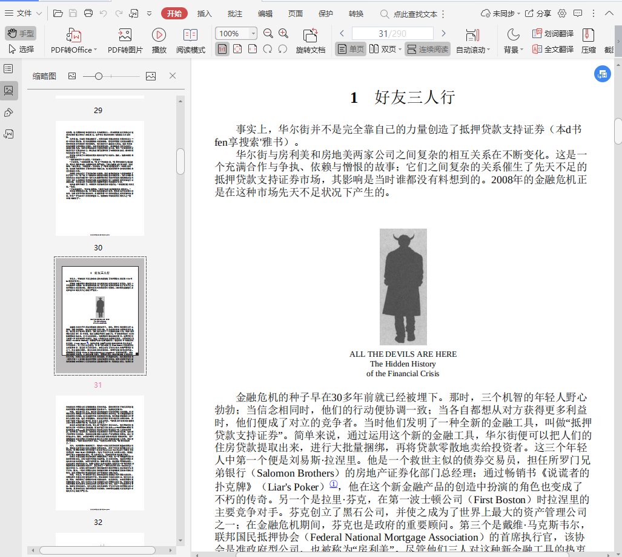Click the zoom out magnifier
The height and width of the screenshot is (557, 622).
268,33
